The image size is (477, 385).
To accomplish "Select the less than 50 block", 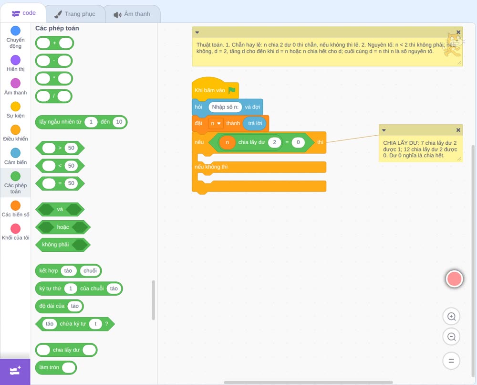I will tap(60, 166).
